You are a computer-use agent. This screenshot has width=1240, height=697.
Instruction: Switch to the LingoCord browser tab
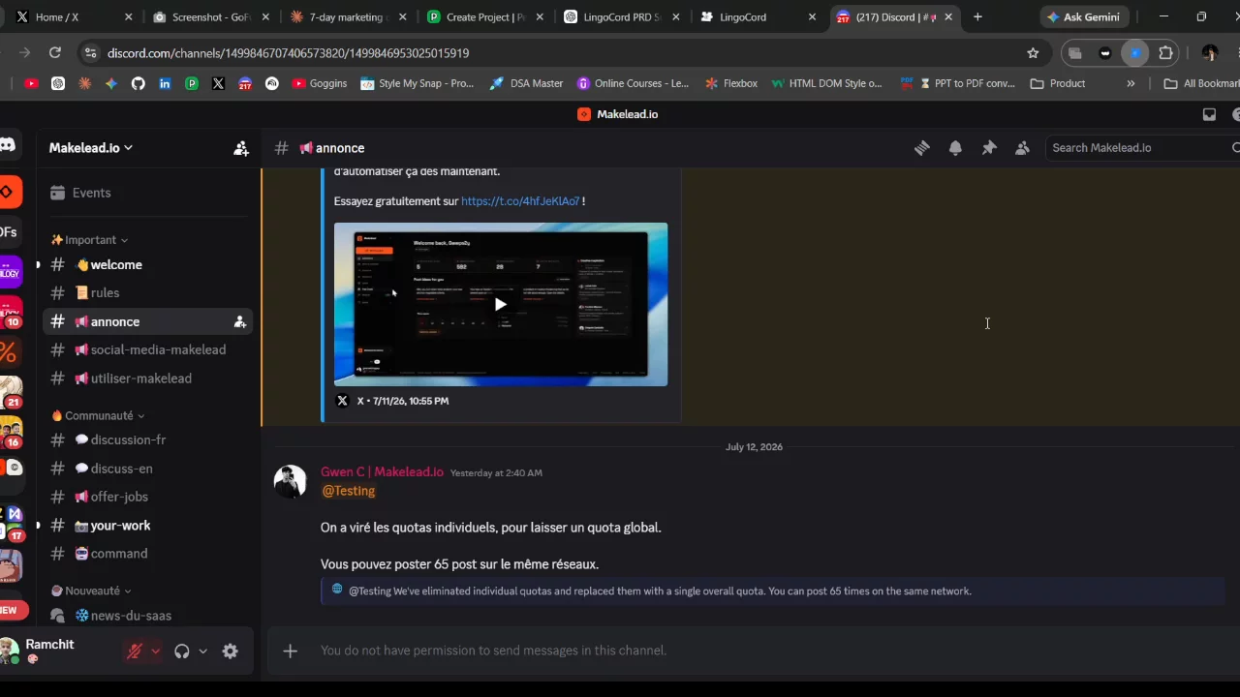(742, 17)
